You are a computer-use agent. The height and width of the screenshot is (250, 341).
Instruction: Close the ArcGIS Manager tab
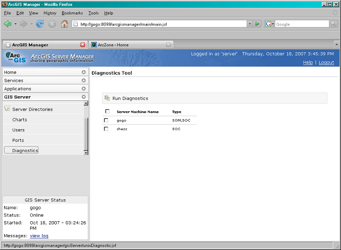click(83, 45)
